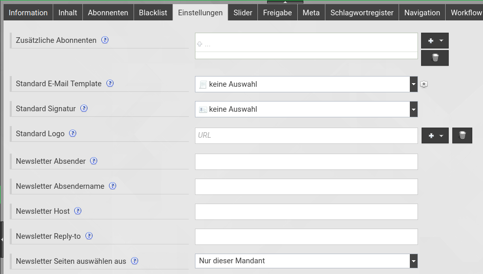Open help for Zusätzliche Abonnenten
This screenshot has height=274, width=483.
(105, 40)
